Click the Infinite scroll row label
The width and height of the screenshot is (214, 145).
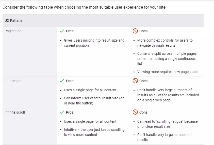coord(15,112)
